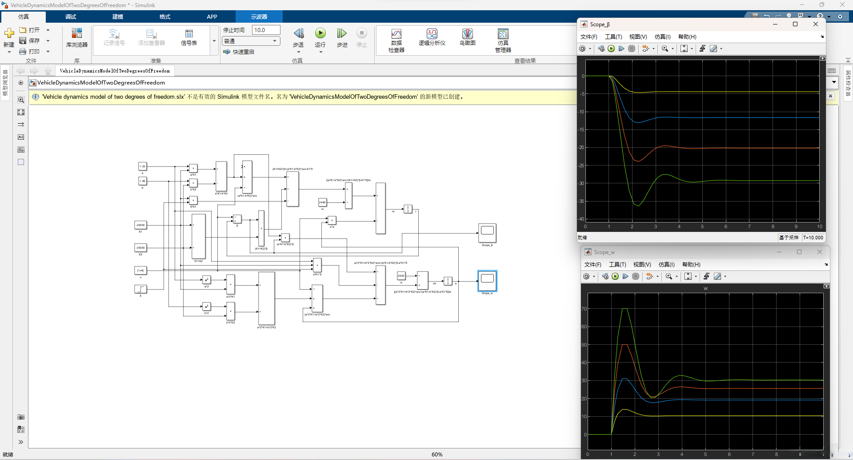853x460 pixels.
Task: Open the Bird's-Eye view (鸟瞰图)
Action: tap(467, 37)
